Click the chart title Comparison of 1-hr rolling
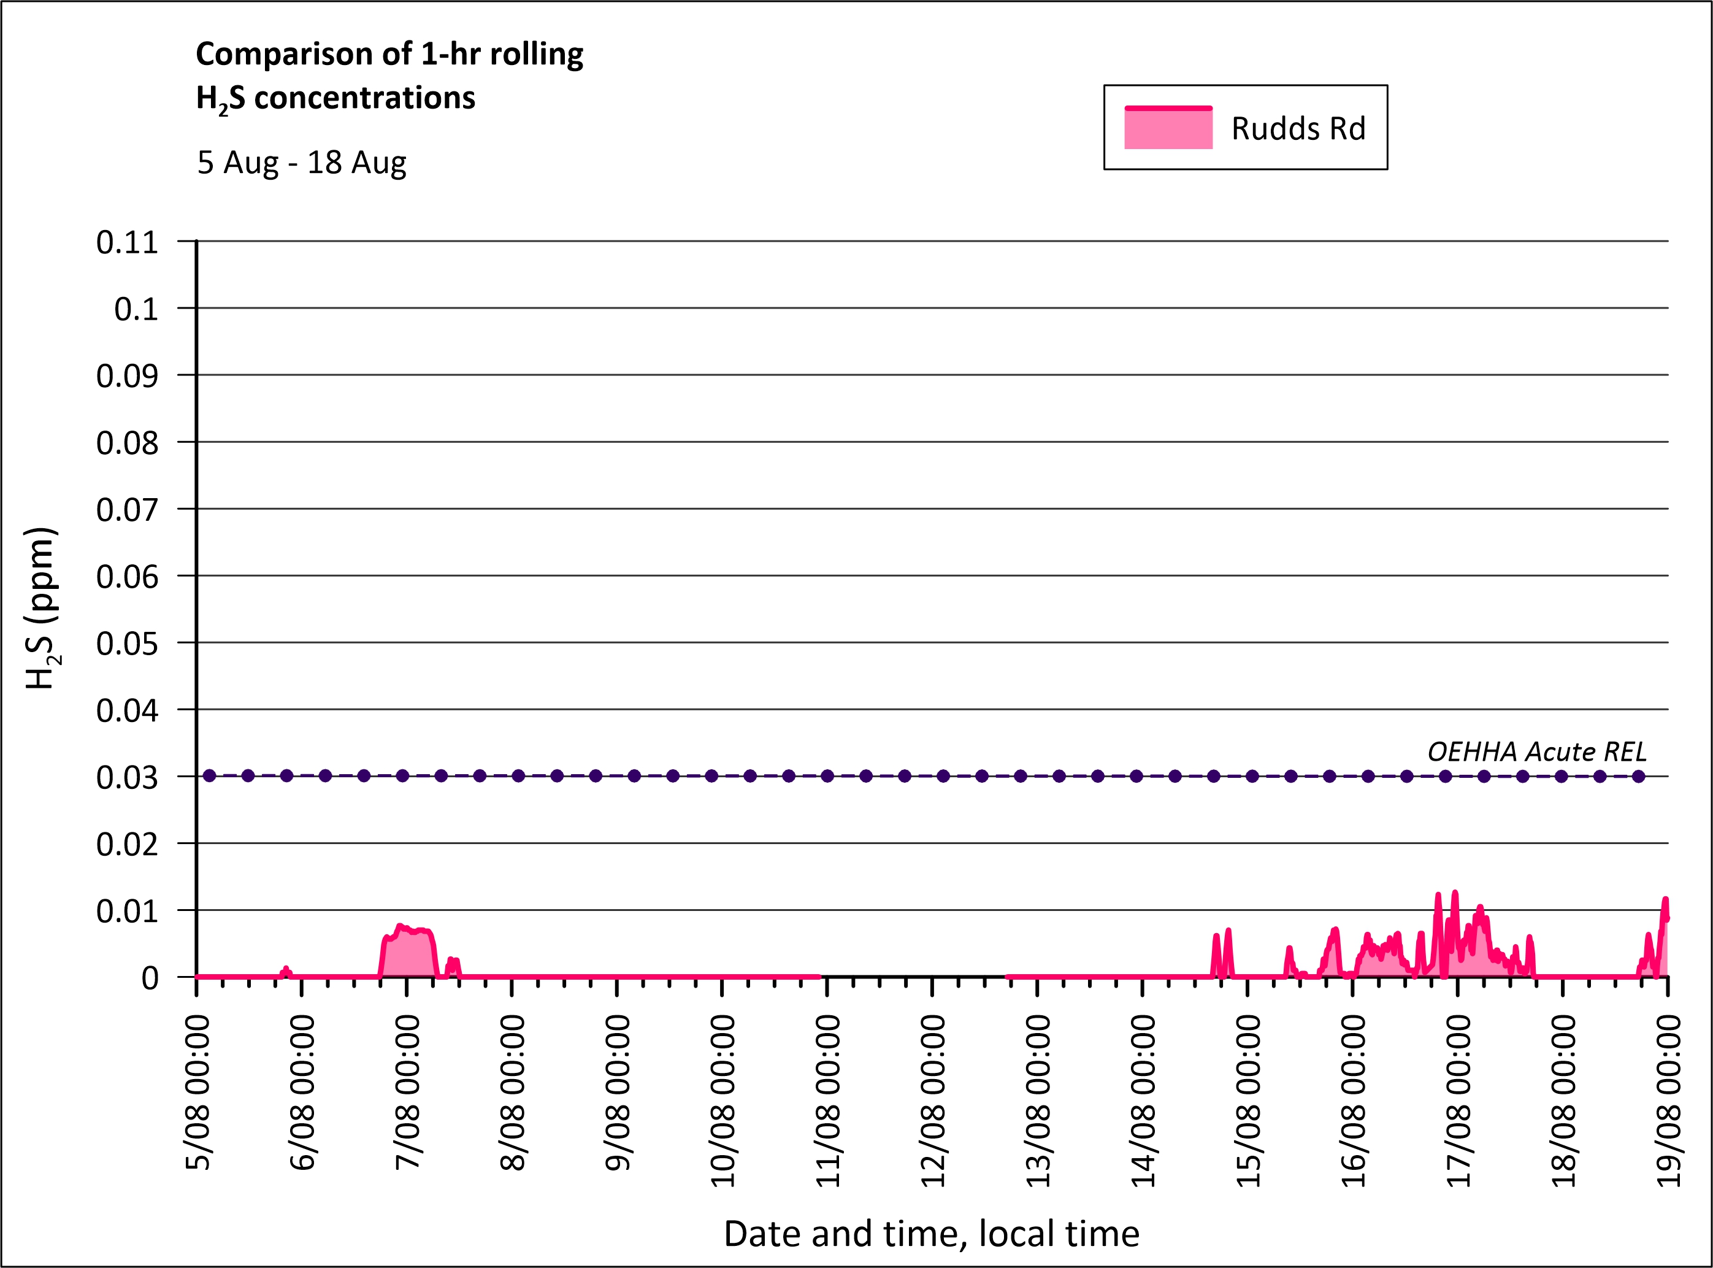 coord(389,55)
